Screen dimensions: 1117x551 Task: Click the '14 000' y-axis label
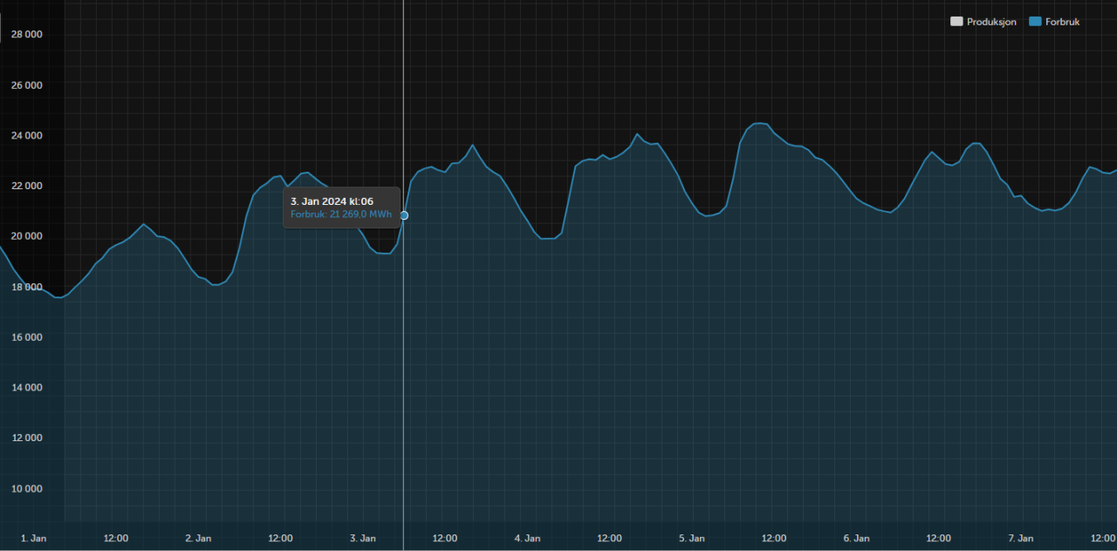(x=27, y=387)
